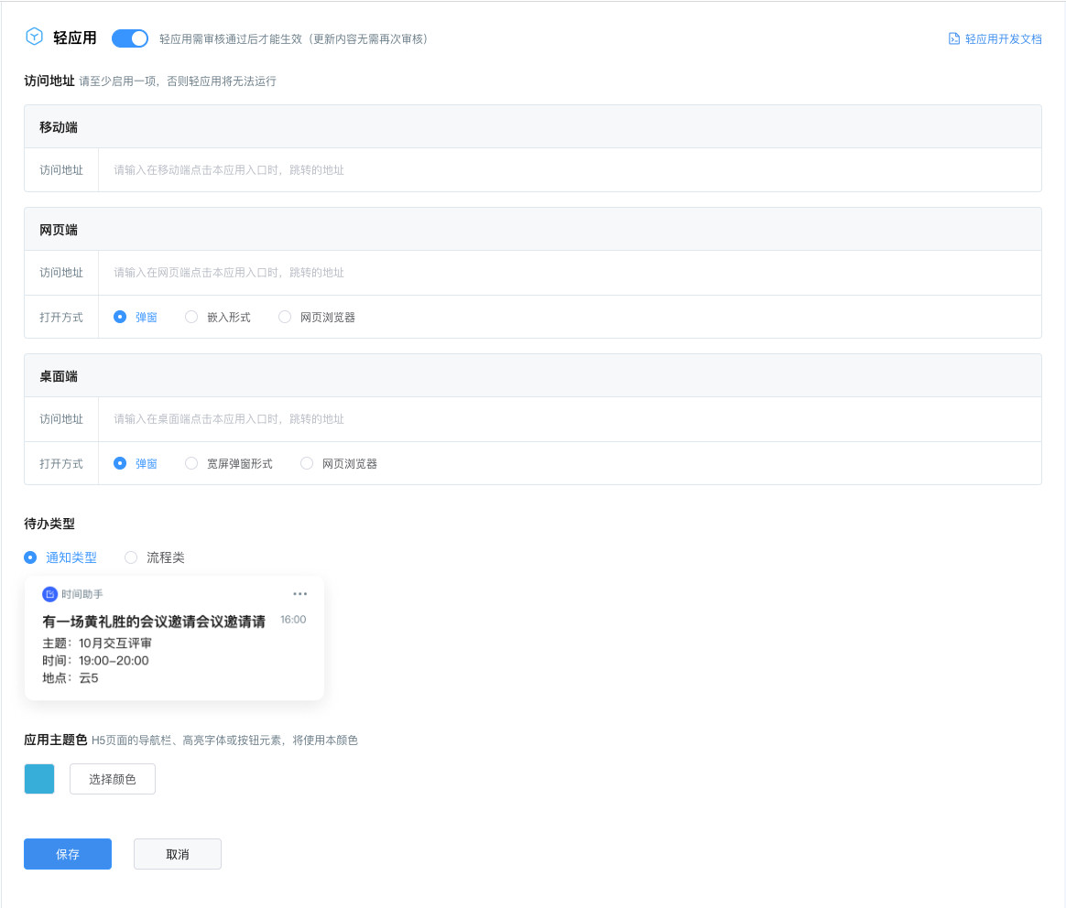Open the 轻应用开发文档 link

coord(1003,39)
